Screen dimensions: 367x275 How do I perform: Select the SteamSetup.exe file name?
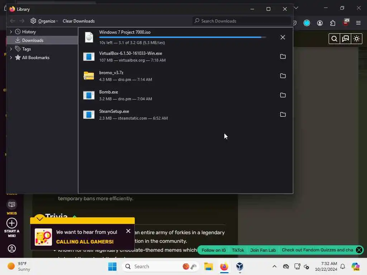114,112
